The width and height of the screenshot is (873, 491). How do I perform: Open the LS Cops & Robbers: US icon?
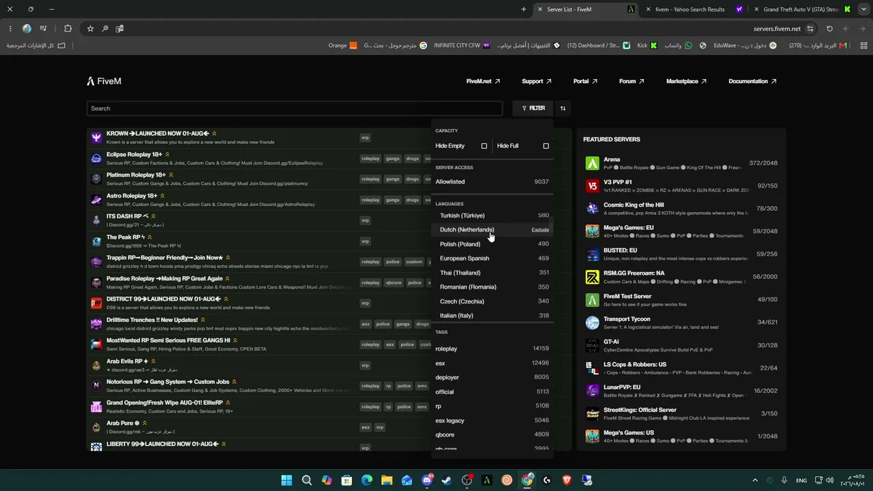pyautogui.click(x=592, y=368)
